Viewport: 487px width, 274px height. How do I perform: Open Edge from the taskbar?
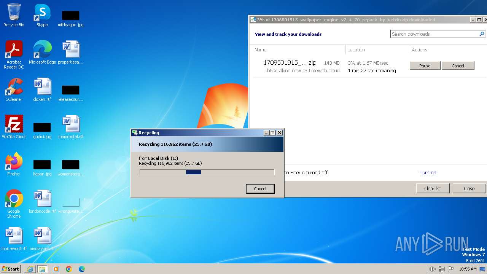[x=82, y=269]
